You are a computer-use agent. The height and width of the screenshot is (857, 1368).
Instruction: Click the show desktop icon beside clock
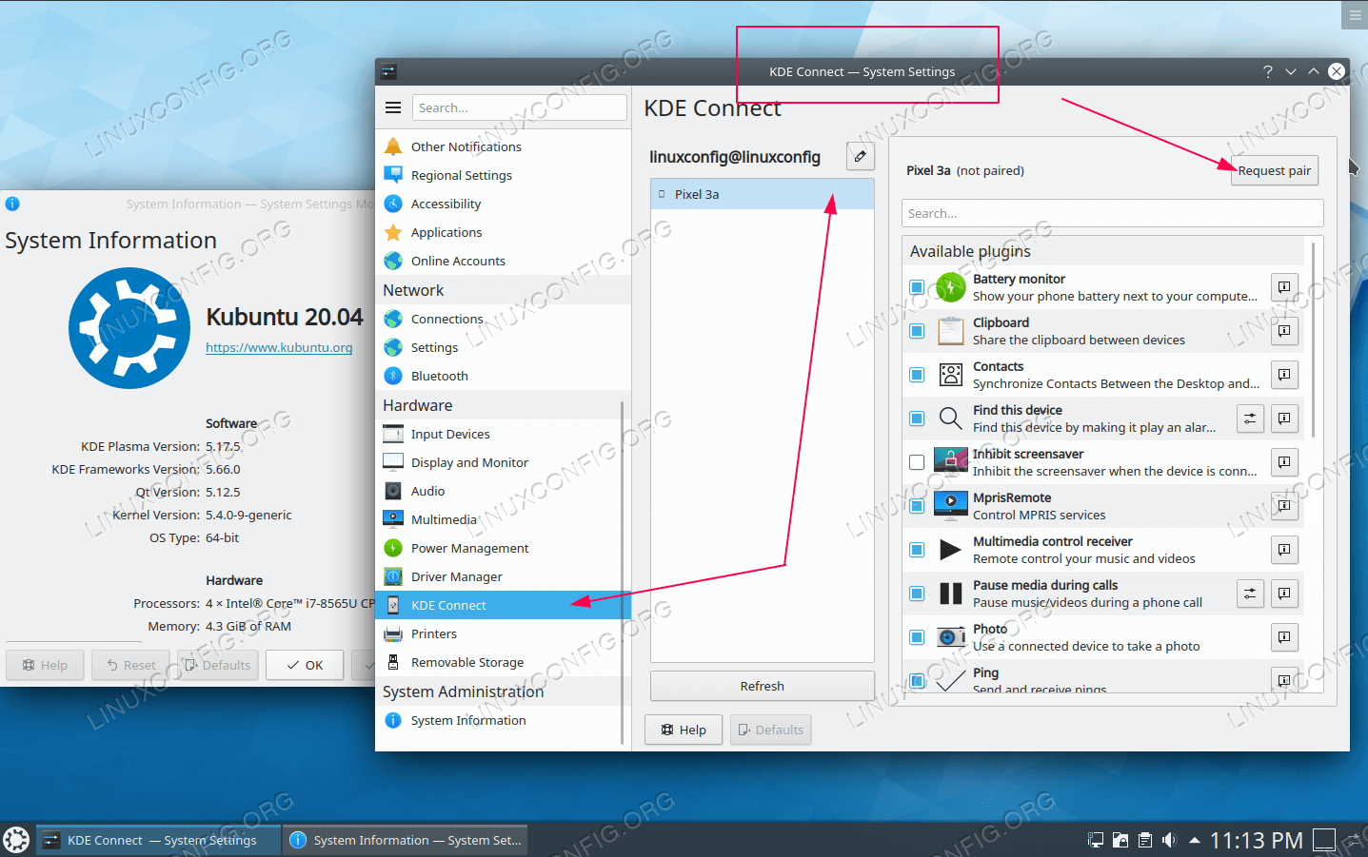[x=1323, y=840]
